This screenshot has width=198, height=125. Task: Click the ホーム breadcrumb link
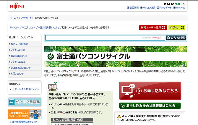click(x=13, y=18)
